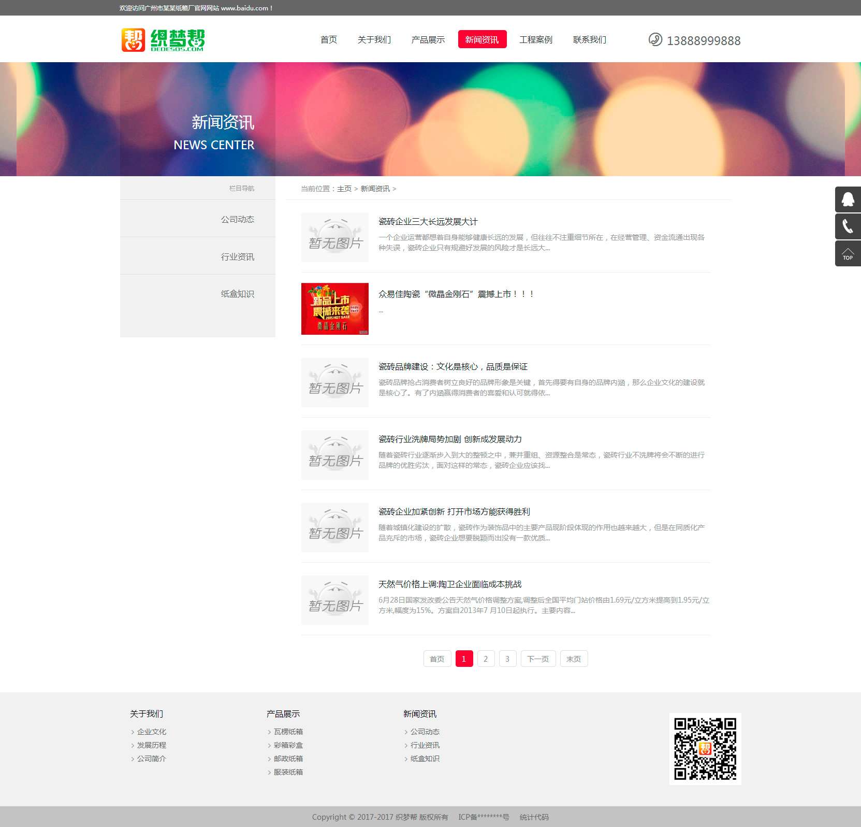Viewport: 861px width, 827px height.
Task: Open 纸盒知识 in the left sidebar
Action: tap(237, 294)
